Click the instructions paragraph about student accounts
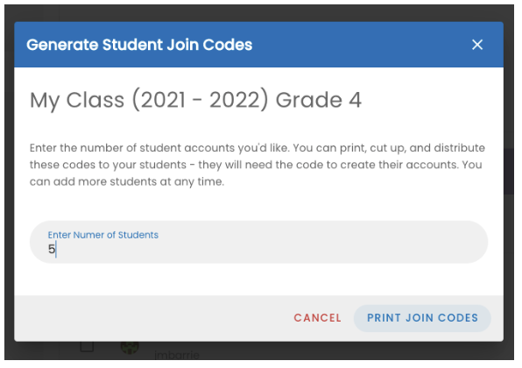The height and width of the screenshot is (368, 522). pyautogui.click(x=257, y=165)
